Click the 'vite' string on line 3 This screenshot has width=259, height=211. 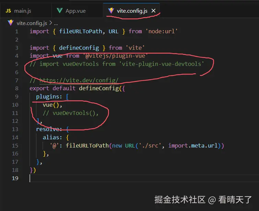point(135,48)
